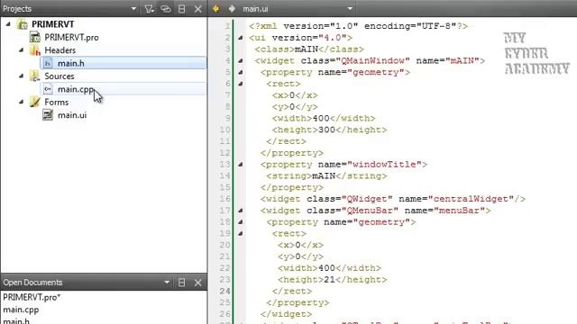577x324 pixels.
Task: Click line number 24 in gutter
Action: coord(224,291)
